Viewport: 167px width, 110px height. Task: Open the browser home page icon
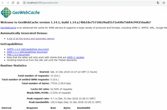click(x=18, y=3)
